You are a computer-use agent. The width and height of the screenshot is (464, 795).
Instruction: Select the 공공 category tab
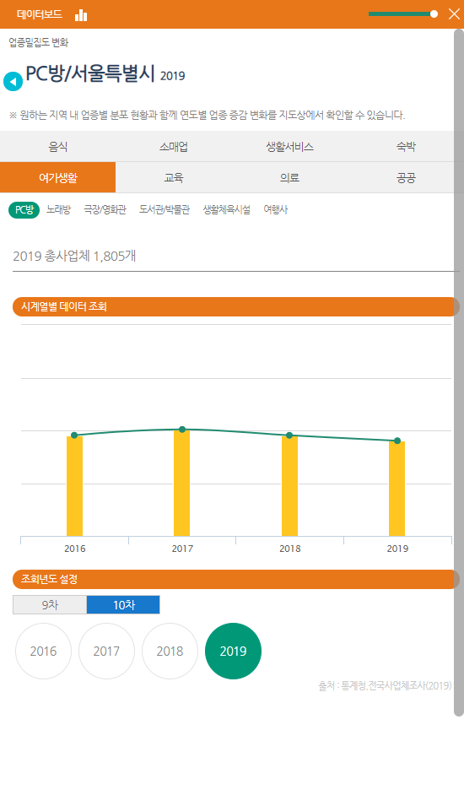point(406,177)
